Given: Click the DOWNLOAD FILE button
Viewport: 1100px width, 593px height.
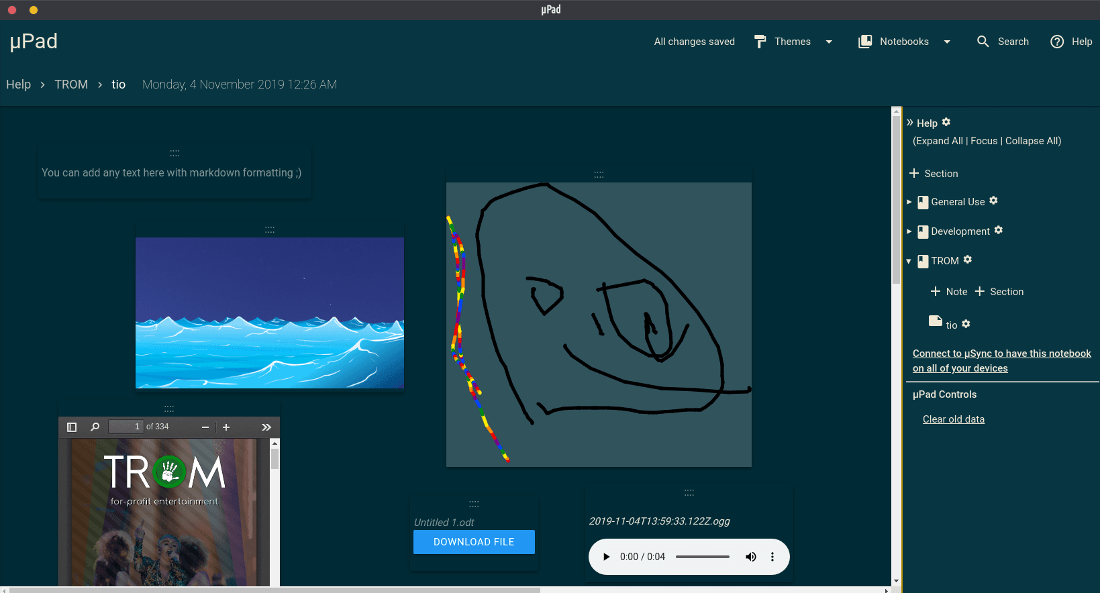Looking at the screenshot, I should point(474,542).
